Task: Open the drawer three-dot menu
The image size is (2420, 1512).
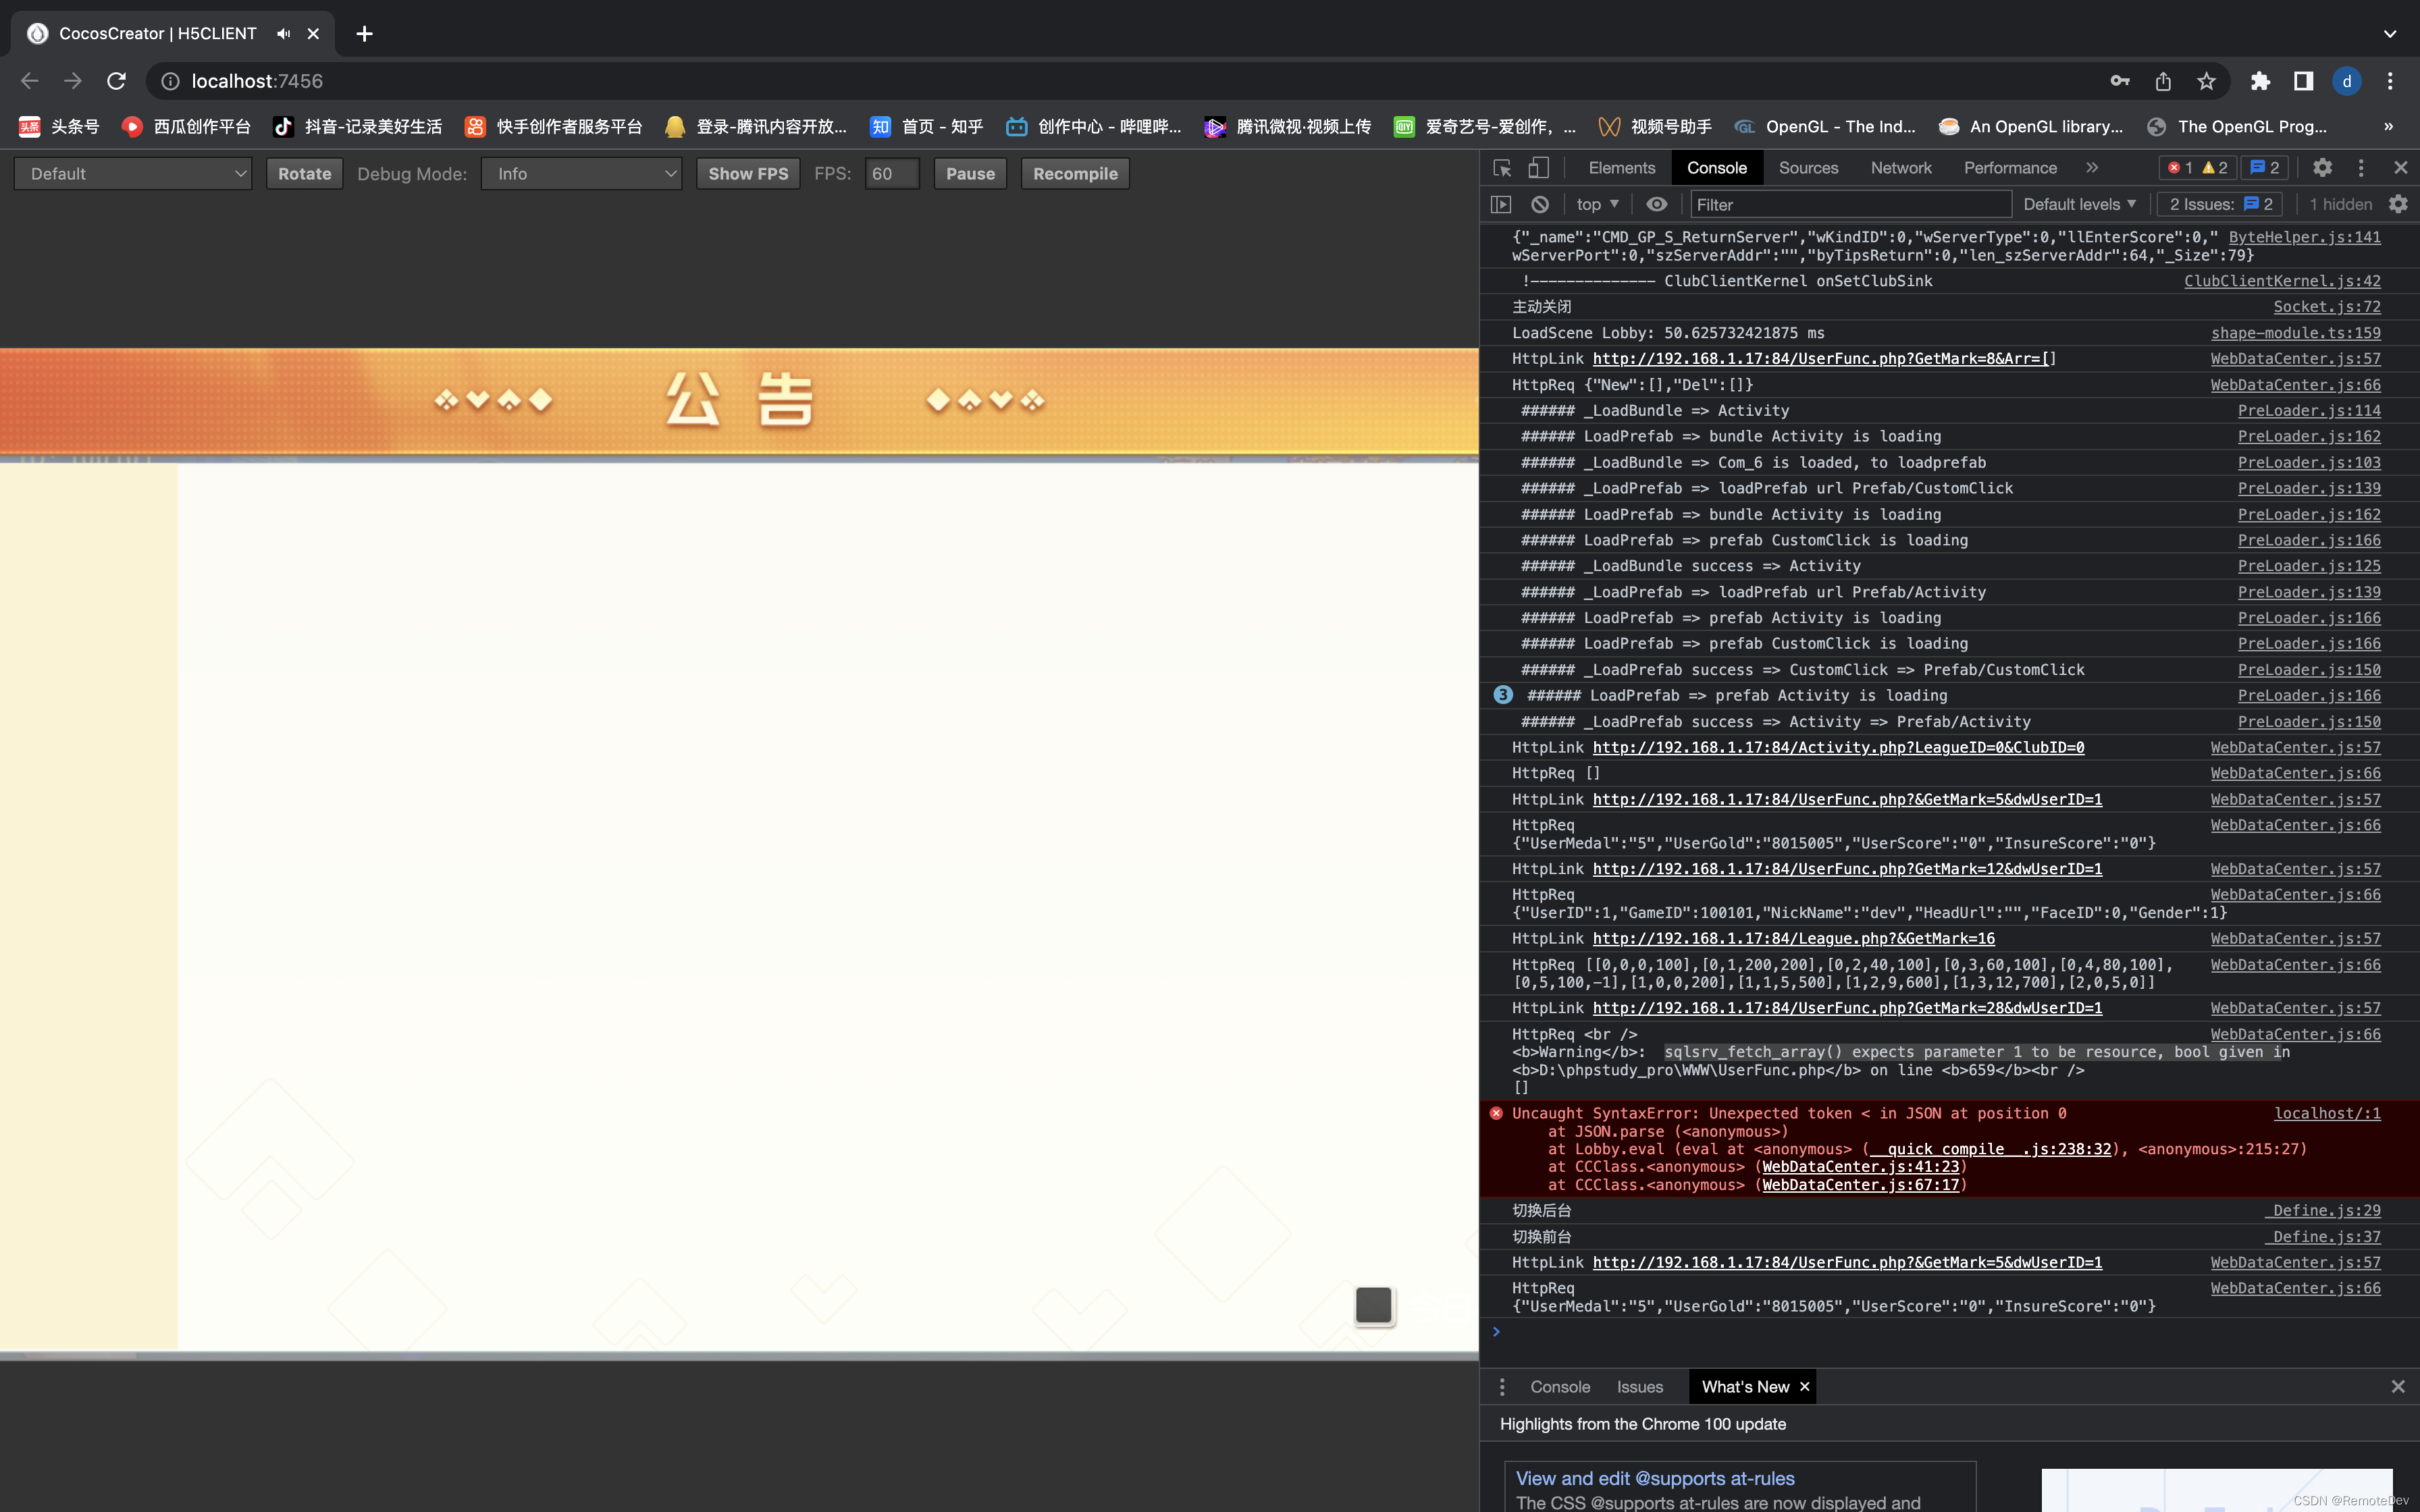Action: click(x=1502, y=1387)
